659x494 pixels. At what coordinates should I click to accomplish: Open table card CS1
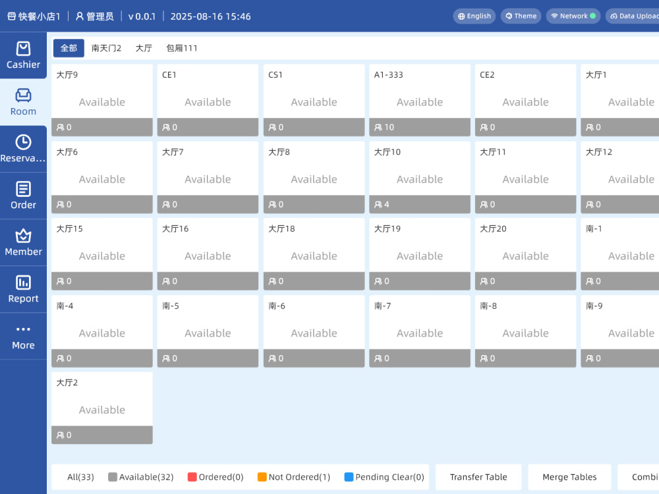314,100
